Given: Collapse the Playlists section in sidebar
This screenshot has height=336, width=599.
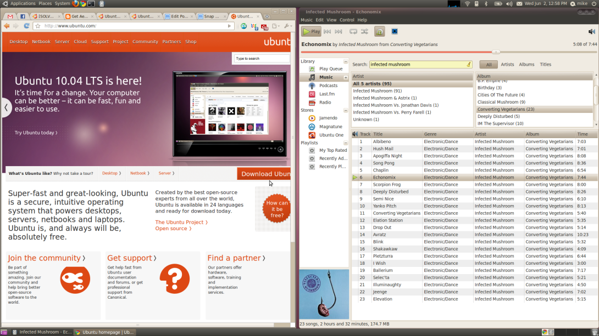Looking at the screenshot, I should pyautogui.click(x=346, y=143).
